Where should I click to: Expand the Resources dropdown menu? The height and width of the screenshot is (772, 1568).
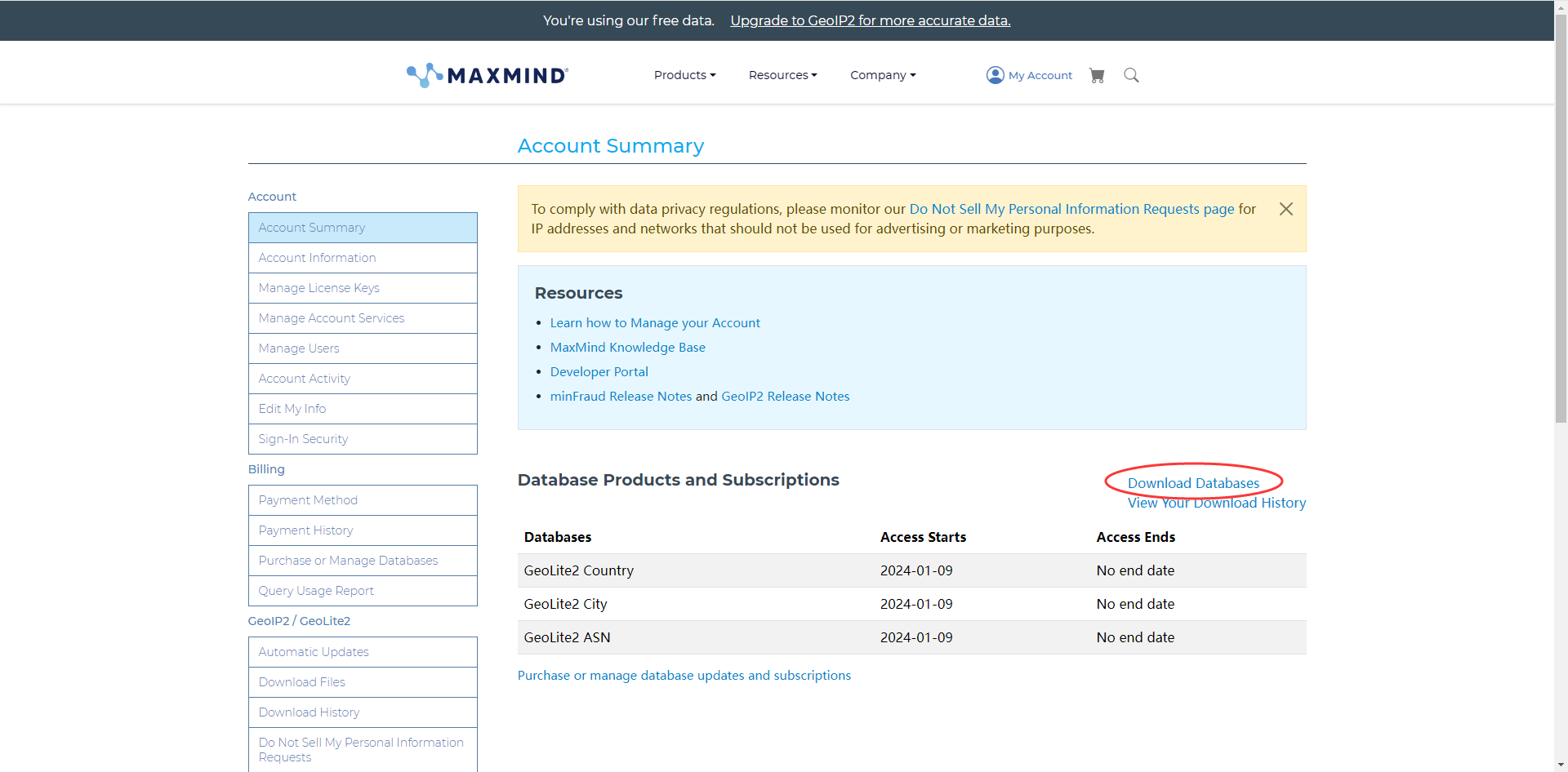782,75
